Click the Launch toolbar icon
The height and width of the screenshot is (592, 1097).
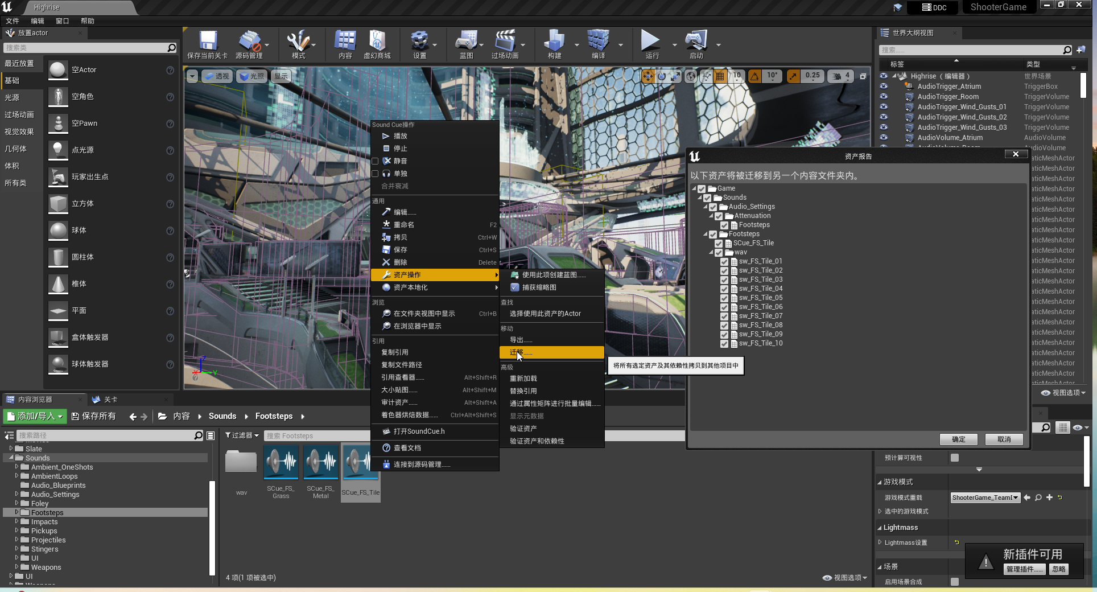(696, 41)
